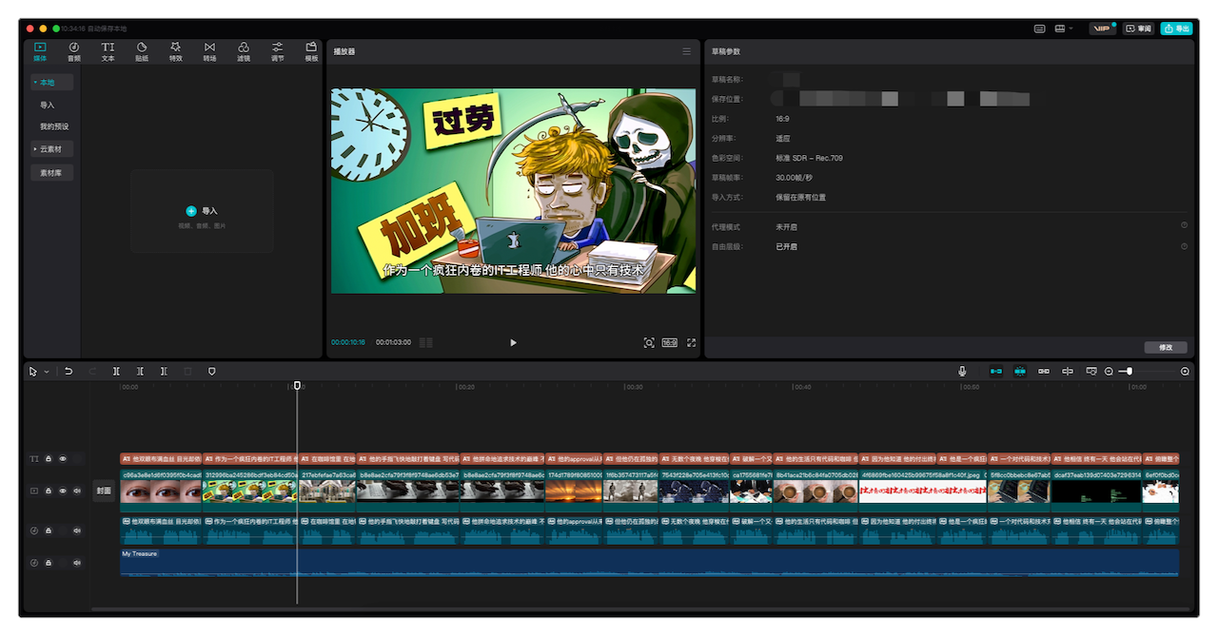This screenshot has width=1218, height=636.
Task: Select the 媒体 media tab
Action: click(40, 51)
